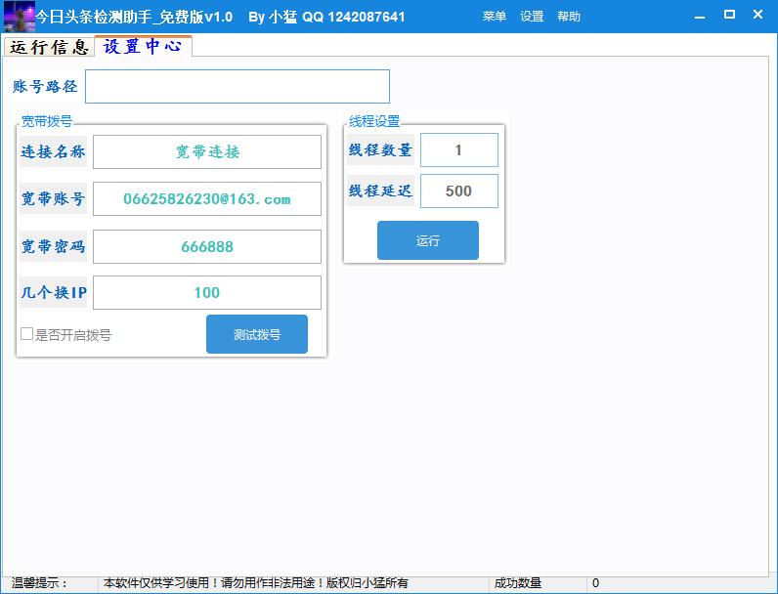
Task: Click the 线程延迟 field showing 500
Action: pos(459,191)
